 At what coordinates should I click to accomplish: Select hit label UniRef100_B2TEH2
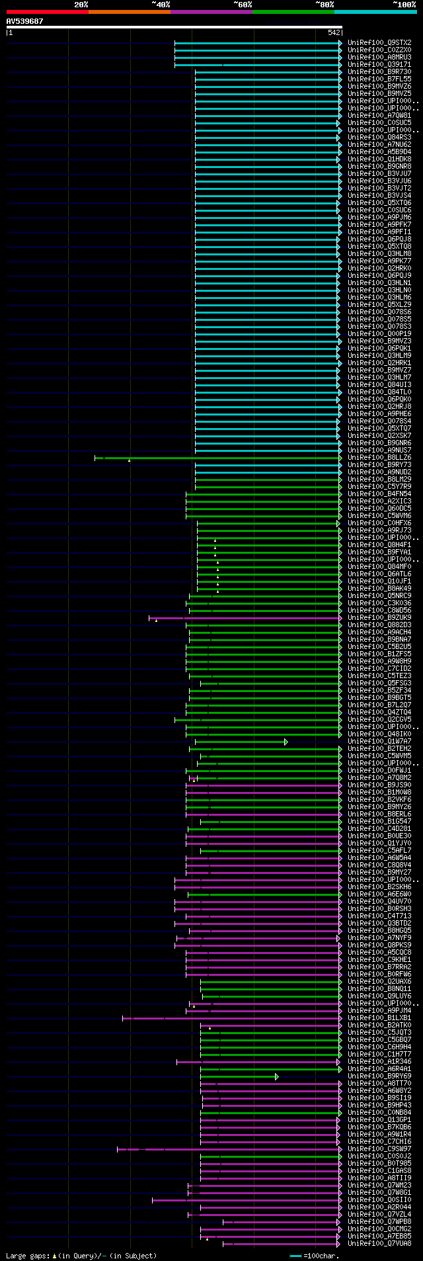pos(379,749)
